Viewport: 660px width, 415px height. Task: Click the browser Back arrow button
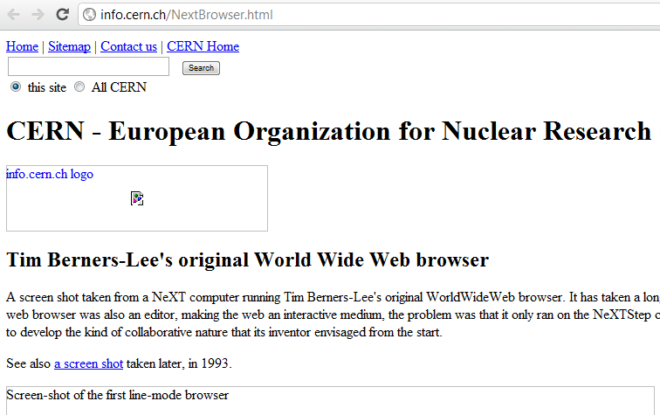coord(14,14)
